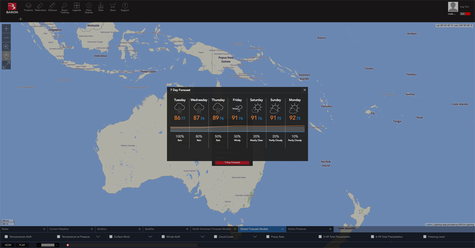
Task: Increase animation speed with plus
Action: pyautogui.click(x=57, y=245)
